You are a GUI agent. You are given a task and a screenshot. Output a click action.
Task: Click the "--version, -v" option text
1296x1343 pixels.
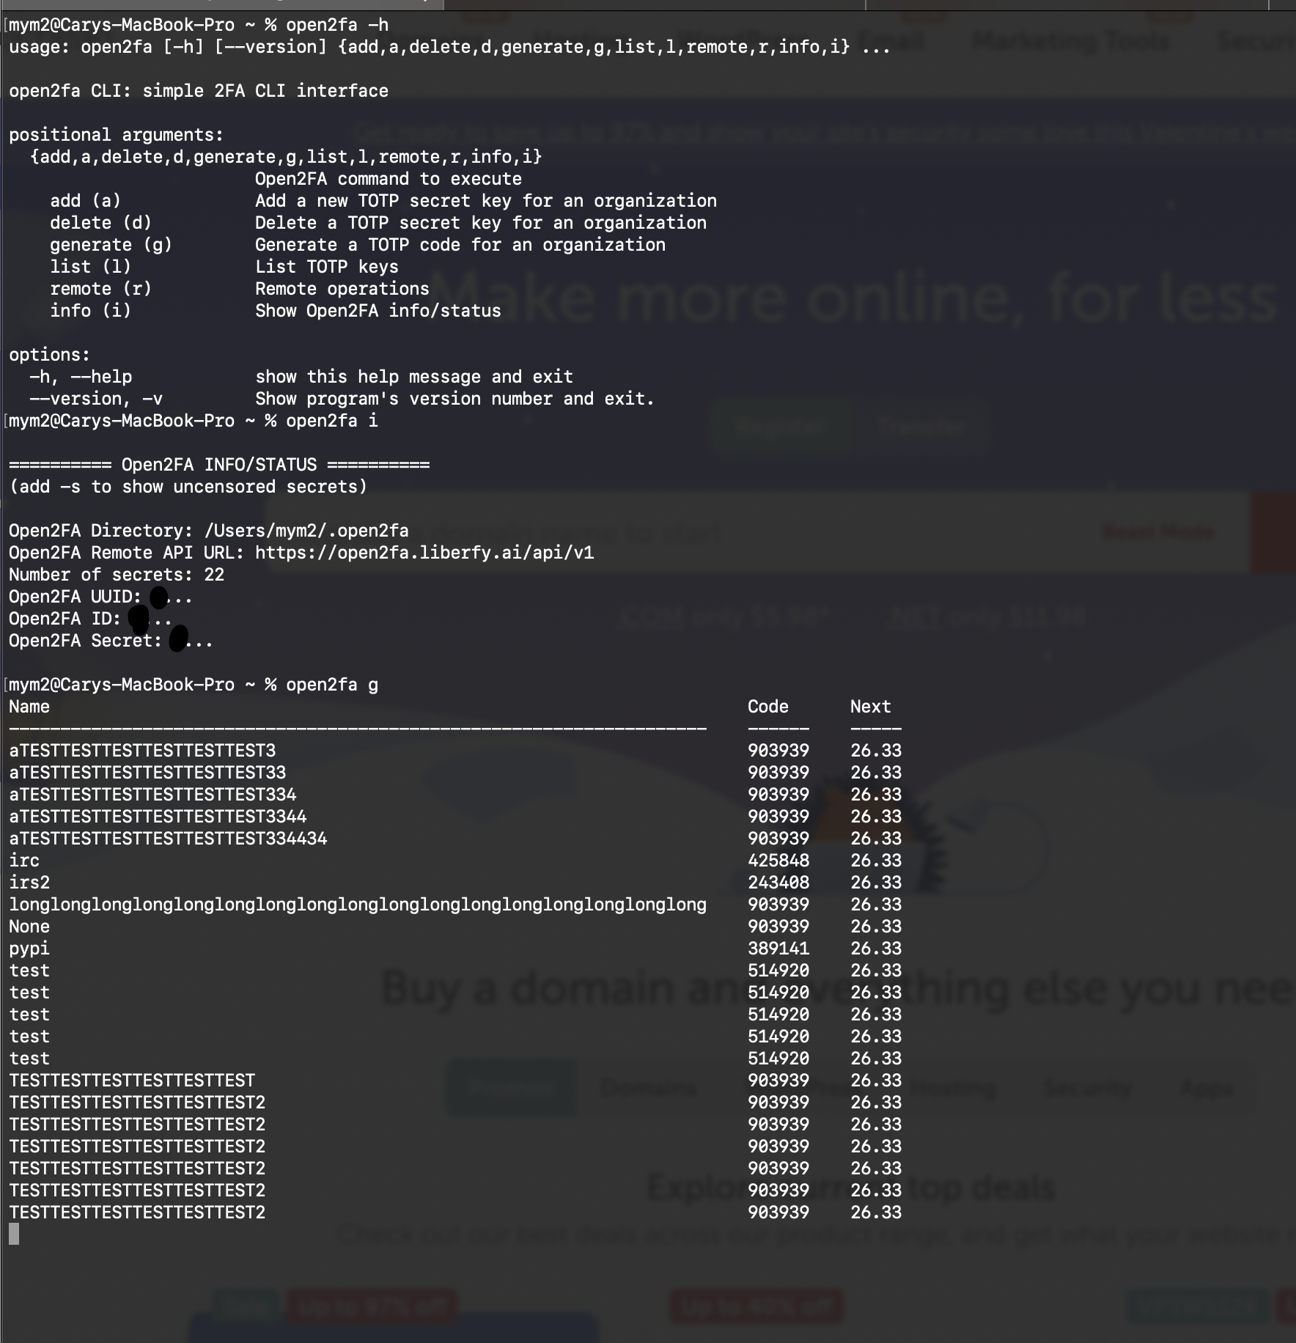click(x=96, y=399)
